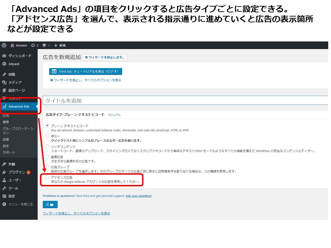Open the WordPress logo menu

(x=4, y=45)
